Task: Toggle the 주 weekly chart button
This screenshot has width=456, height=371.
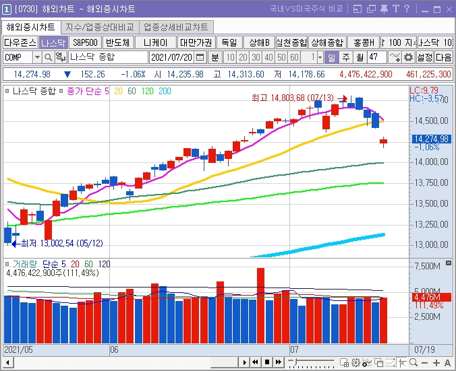Action: (x=346, y=57)
